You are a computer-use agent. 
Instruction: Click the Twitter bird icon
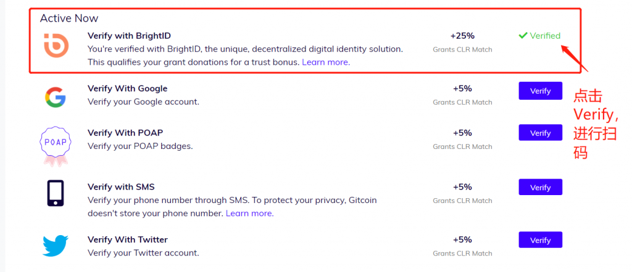point(56,246)
